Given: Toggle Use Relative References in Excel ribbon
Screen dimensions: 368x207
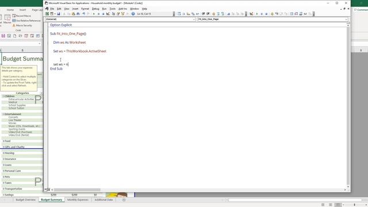Looking at the screenshot, I should pyautogui.click(x=26, y=21).
